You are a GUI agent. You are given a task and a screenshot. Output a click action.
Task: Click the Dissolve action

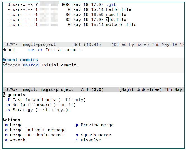pyautogui.click(x=88, y=140)
